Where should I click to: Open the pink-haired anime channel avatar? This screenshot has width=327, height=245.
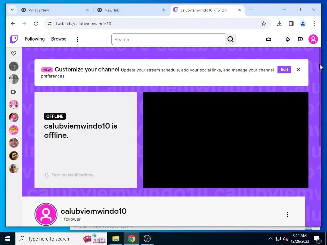(x=14, y=105)
